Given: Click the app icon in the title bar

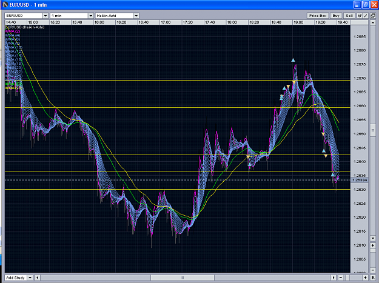Looking at the screenshot, I should (x=5, y=5).
